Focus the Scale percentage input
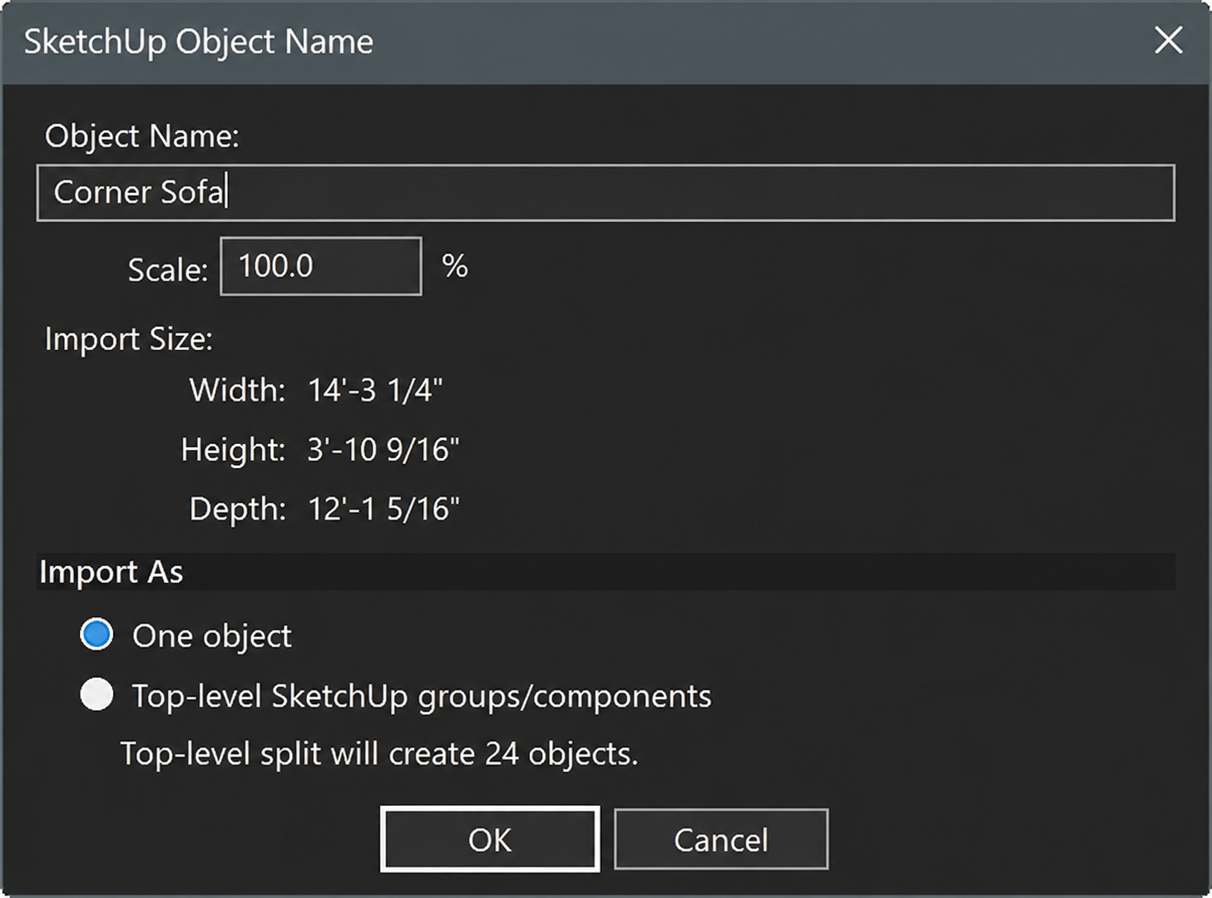Screen dimensions: 1212x898 coord(321,266)
